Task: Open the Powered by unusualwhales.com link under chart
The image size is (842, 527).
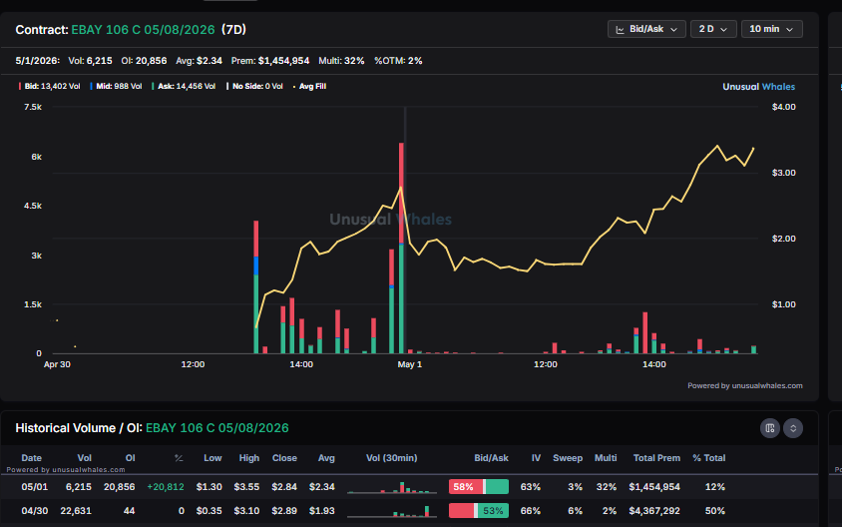Action: coord(745,385)
